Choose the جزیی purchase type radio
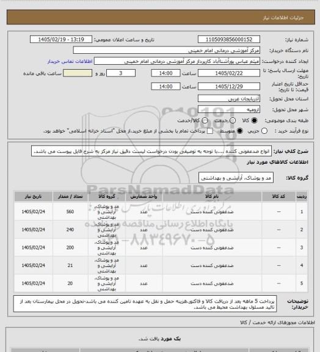Viewport: 320px width, 352px height. click(x=264, y=131)
